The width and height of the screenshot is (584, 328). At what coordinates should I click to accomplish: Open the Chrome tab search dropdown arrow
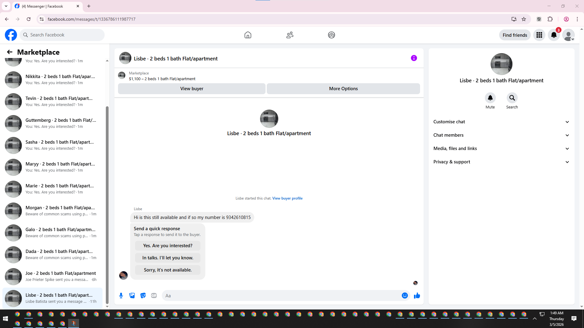pos(6,6)
